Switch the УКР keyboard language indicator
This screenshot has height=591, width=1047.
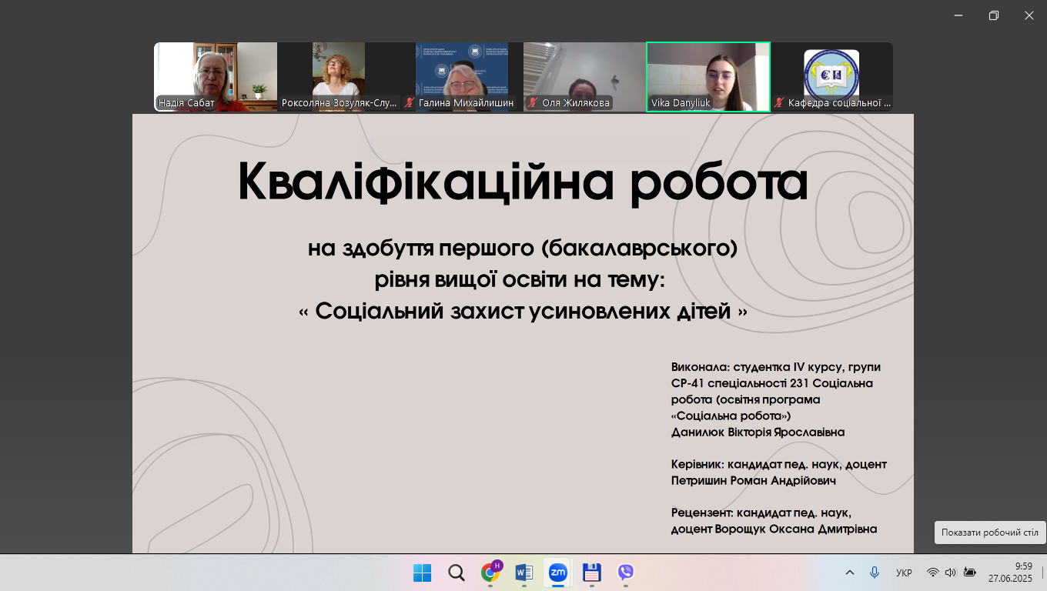point(904,573)
